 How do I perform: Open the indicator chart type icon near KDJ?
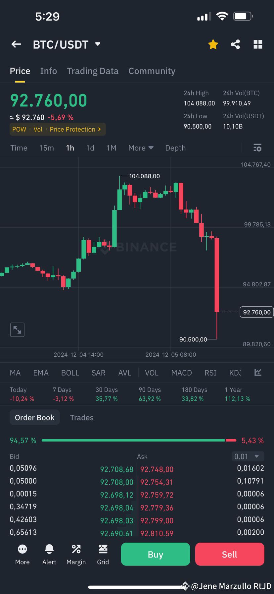pyautogui.click(x=258, y=373)
